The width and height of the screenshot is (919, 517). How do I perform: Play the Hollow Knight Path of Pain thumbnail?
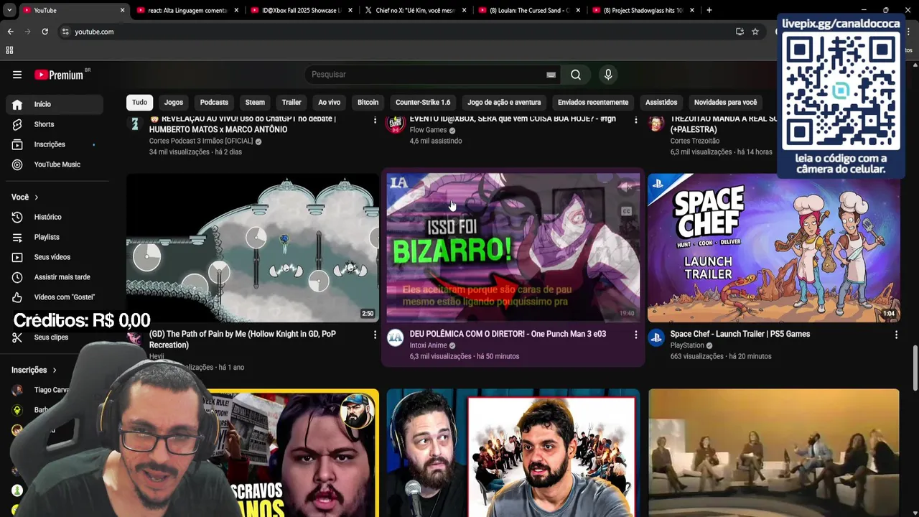pos(253,248)
